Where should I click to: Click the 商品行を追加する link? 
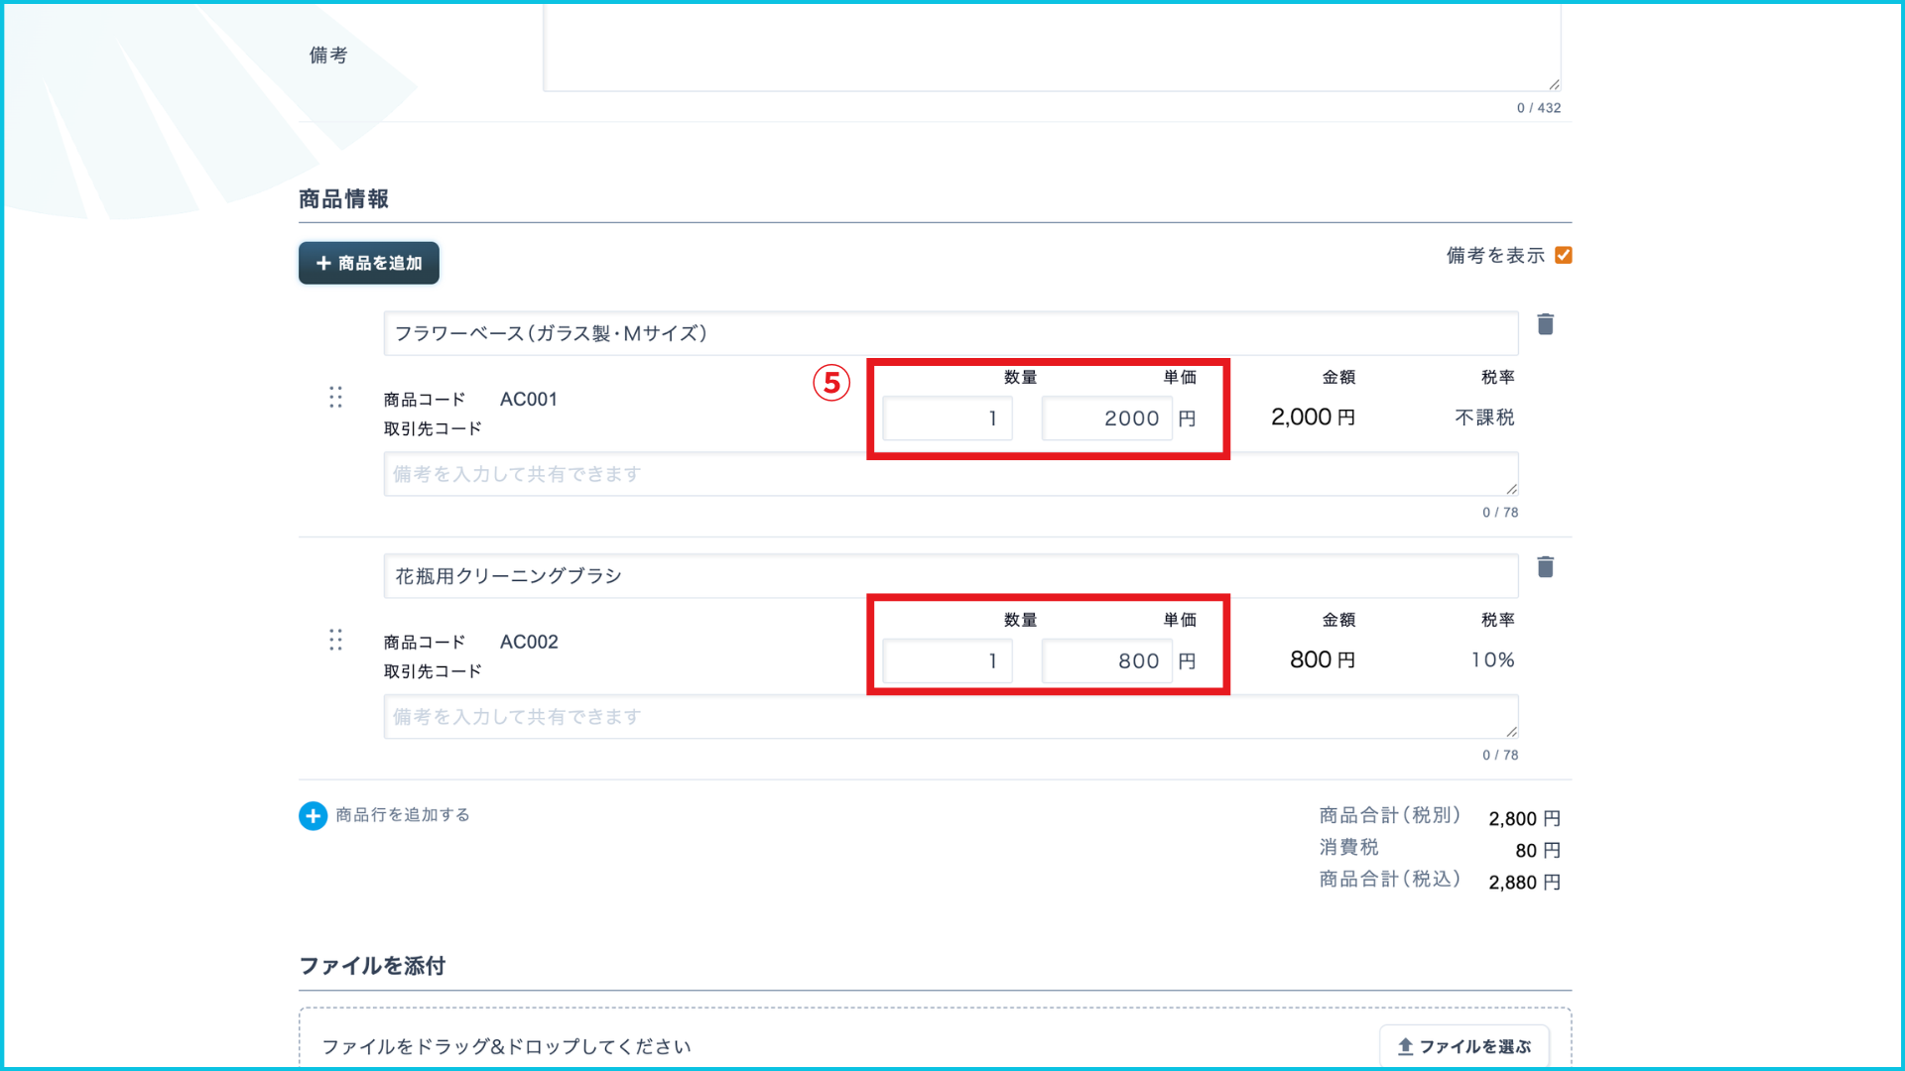click(x=402, y=815)
